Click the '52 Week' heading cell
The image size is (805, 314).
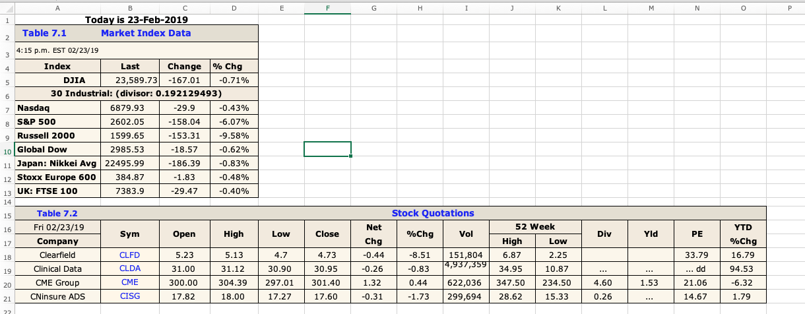click(x=534, y=227)
